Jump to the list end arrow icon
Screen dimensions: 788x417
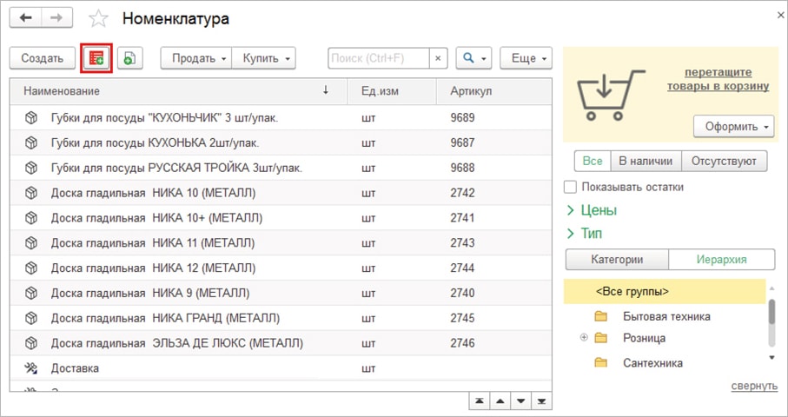542,400
